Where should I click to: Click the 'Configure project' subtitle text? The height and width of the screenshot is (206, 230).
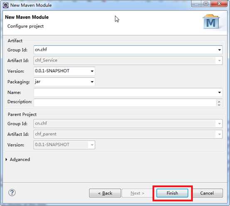coord(25,26)
